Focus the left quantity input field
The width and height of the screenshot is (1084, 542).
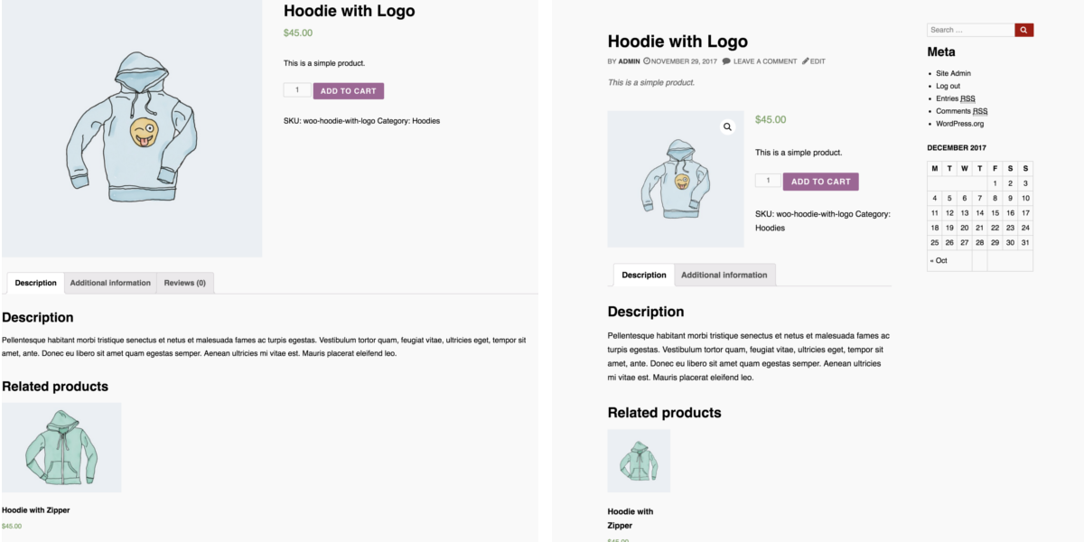click(x=297, y=90)
